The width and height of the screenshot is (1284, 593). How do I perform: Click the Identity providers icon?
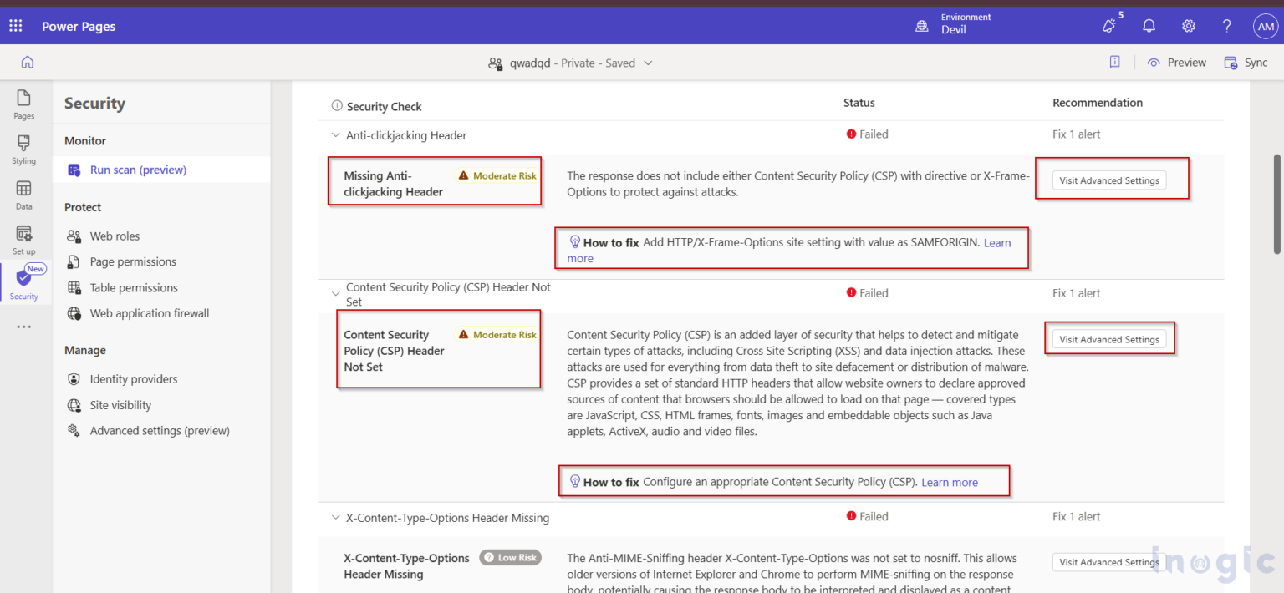point(74,379)
